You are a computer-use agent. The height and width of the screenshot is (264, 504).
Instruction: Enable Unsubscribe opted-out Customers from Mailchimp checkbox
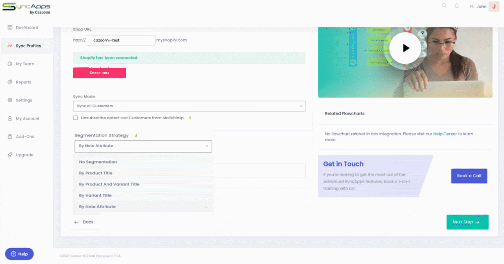75,118
